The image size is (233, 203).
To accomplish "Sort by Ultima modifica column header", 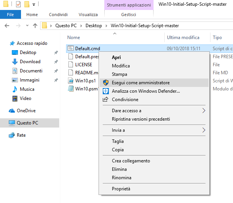I will (183, 38).
